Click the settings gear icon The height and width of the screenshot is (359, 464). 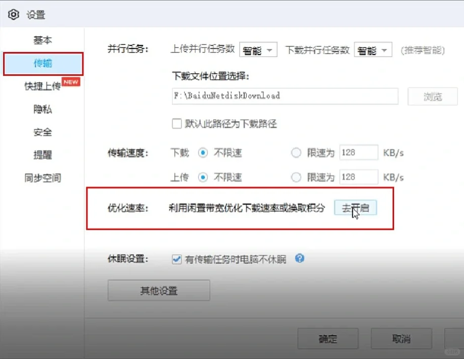coord(14,15)
